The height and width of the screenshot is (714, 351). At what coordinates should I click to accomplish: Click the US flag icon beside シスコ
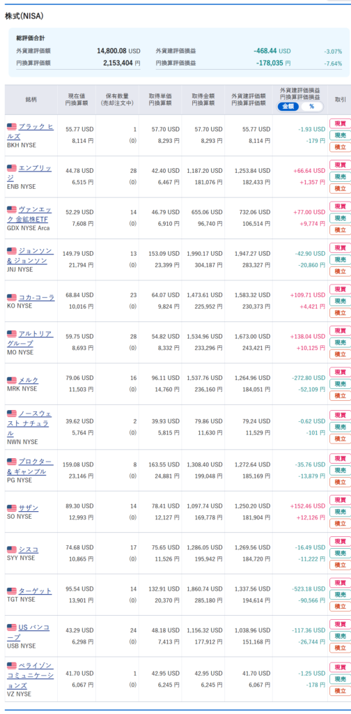click(x=12, y=549)
